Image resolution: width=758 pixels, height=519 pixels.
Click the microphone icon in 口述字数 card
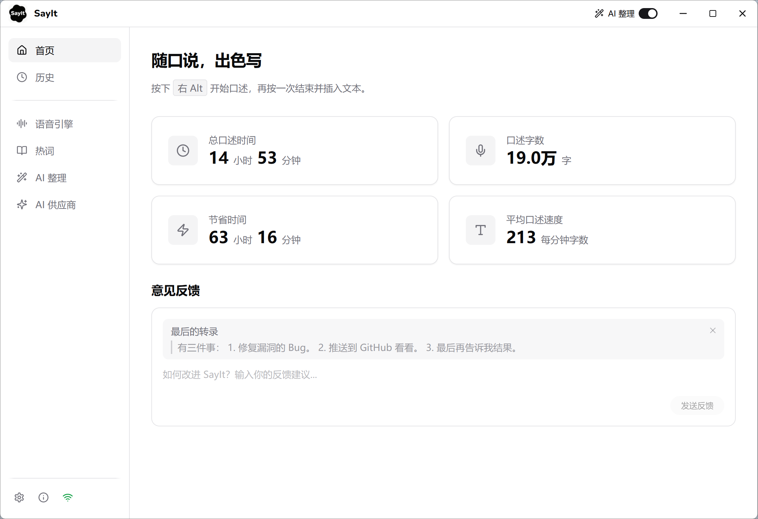481,151
